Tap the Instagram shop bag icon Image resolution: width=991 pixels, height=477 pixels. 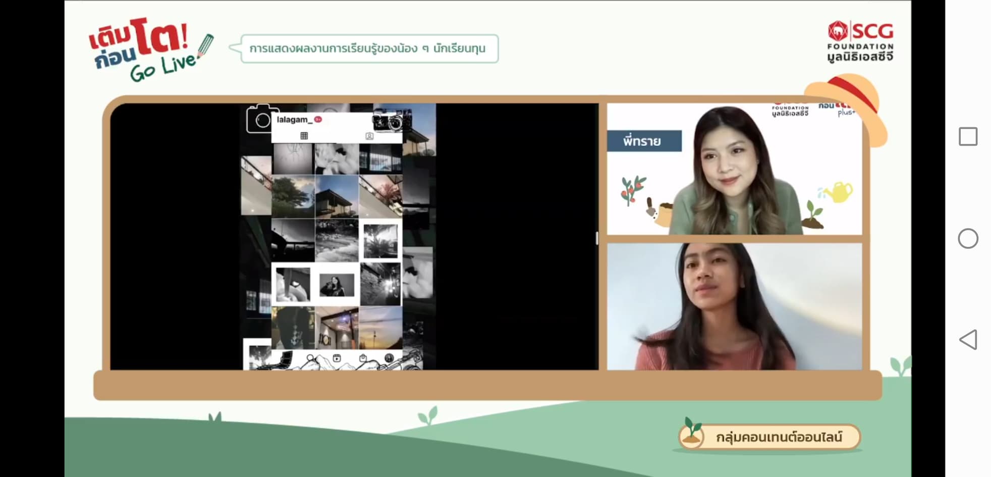[x=363, y=358]
